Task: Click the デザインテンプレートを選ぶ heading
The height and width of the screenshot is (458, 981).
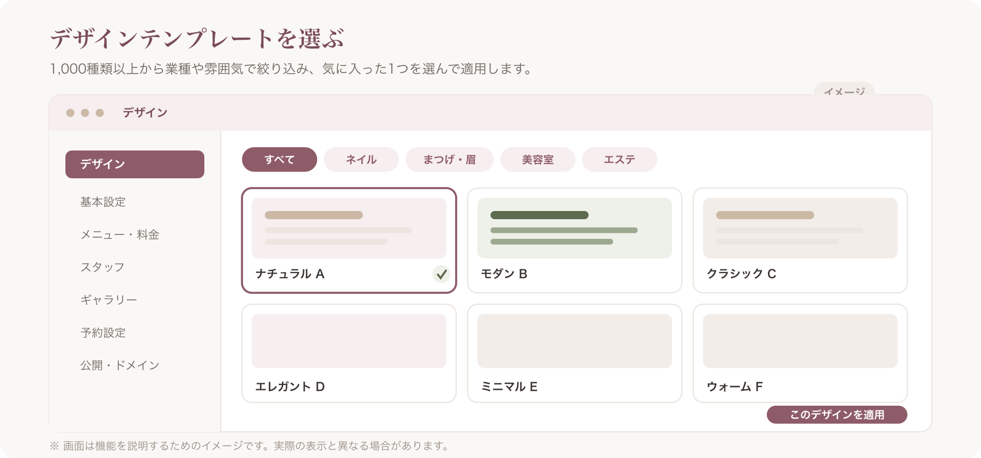Action: (197, 39)
